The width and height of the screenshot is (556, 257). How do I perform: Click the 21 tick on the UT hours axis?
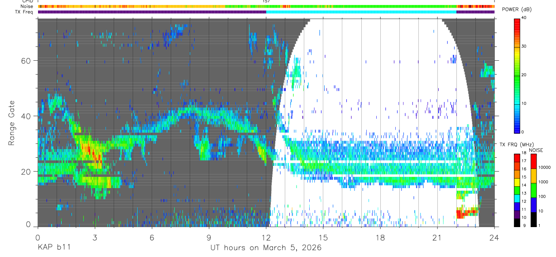point(437,238)
